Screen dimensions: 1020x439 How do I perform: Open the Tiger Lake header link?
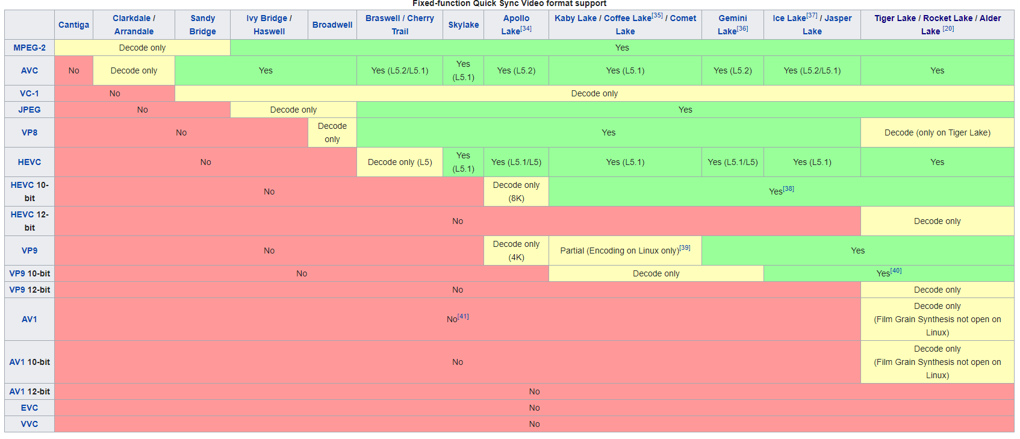point(895,18)
